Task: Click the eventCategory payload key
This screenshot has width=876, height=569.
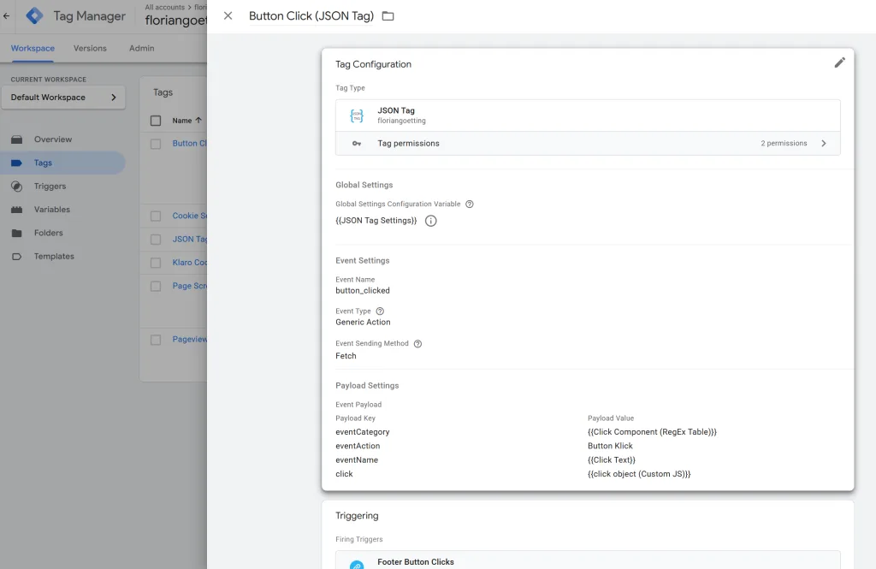Action: pyautogui.click(x=363, y=432)
